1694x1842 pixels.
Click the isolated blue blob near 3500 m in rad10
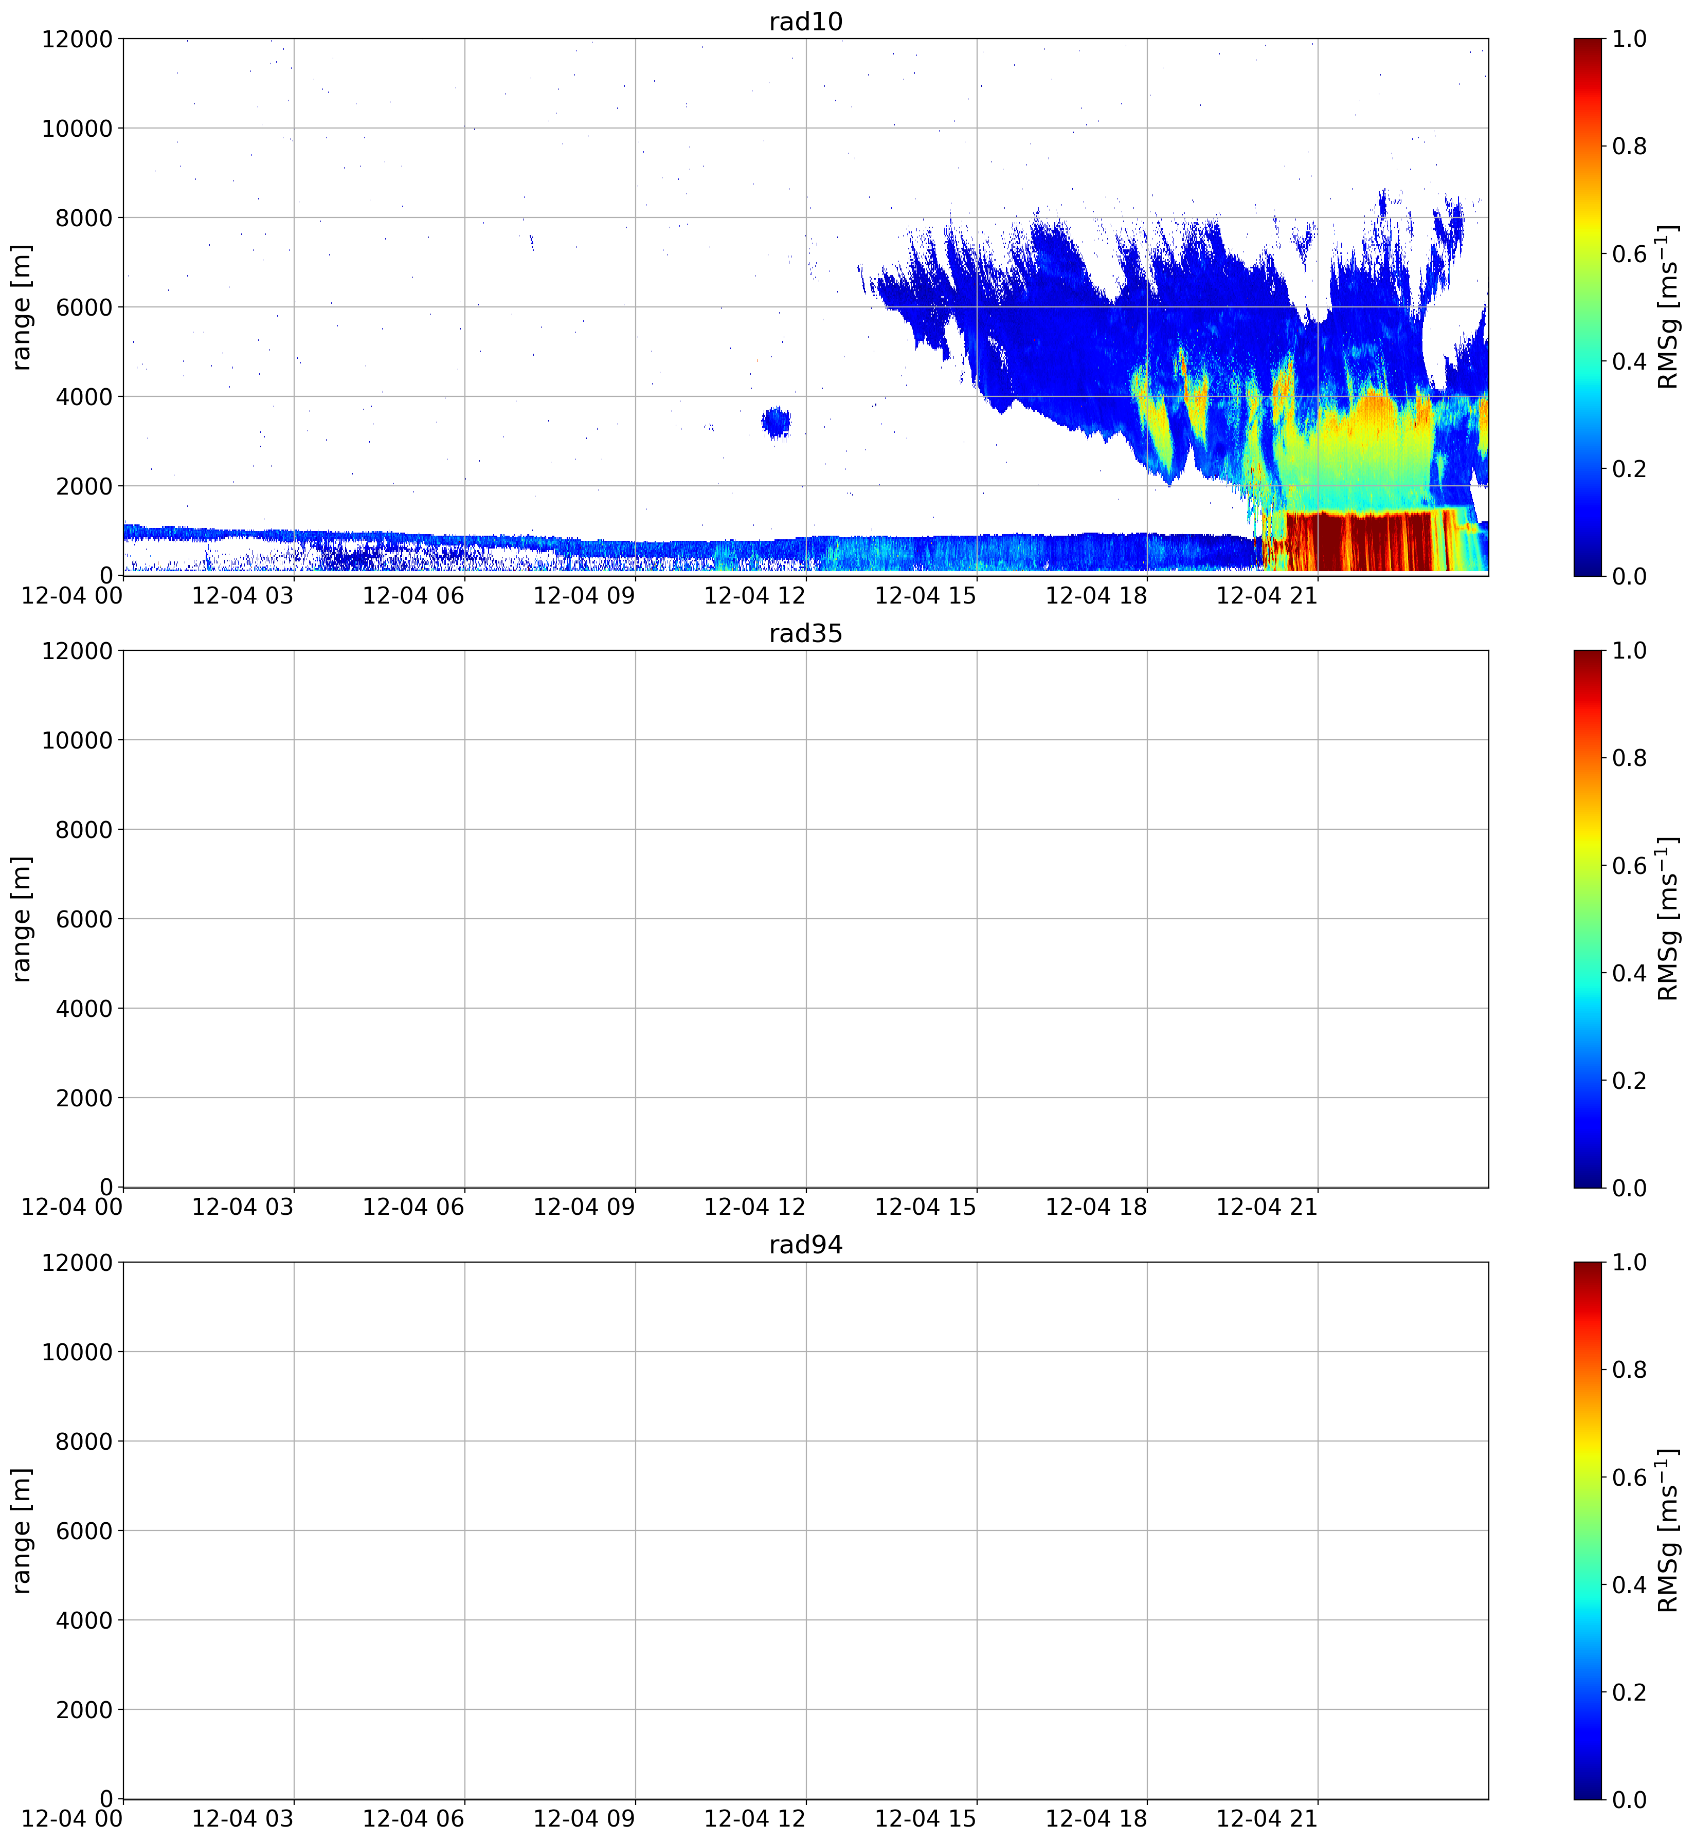click(x=776, y=423)
